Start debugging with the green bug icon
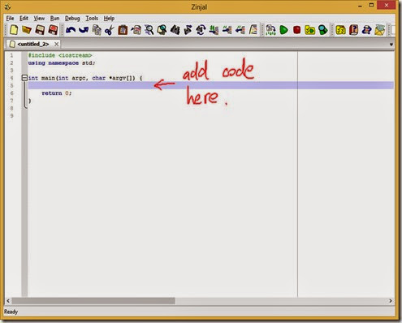The height and width of the screenshot is (323, 402). [x=323, y=30]
